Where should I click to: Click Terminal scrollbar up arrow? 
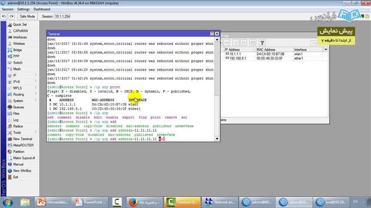(217, 39)
